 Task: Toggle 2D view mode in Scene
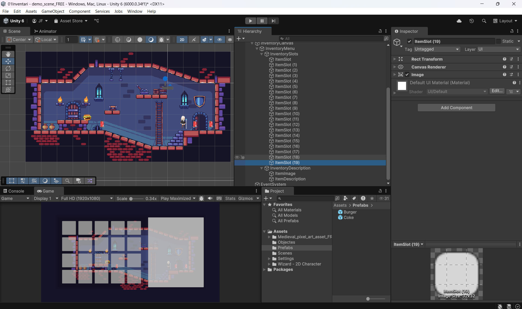(182, 40)
